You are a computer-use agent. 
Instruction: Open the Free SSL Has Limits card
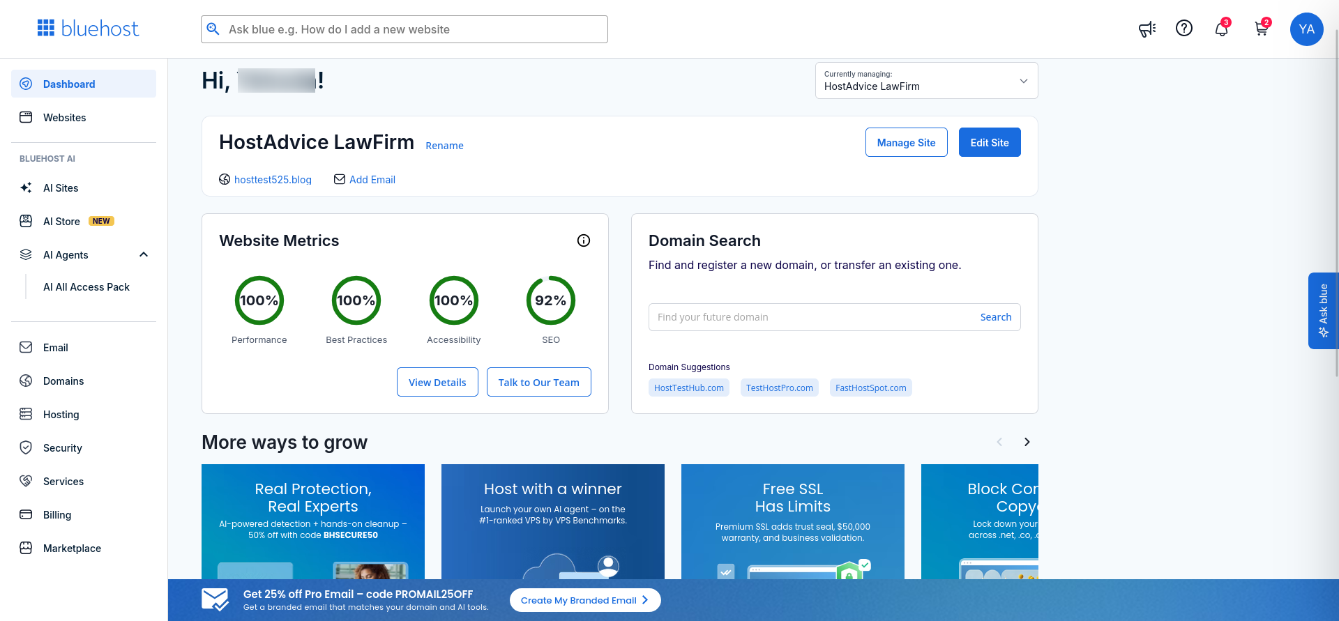(793, 521)
